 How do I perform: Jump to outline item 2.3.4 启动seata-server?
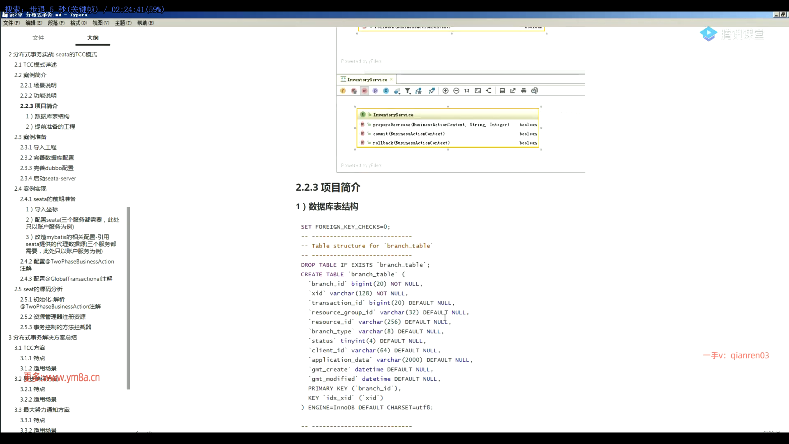(48, 178)
